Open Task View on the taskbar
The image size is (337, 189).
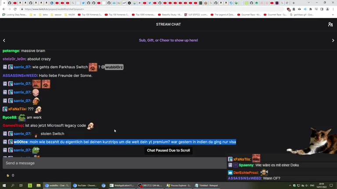21,185
